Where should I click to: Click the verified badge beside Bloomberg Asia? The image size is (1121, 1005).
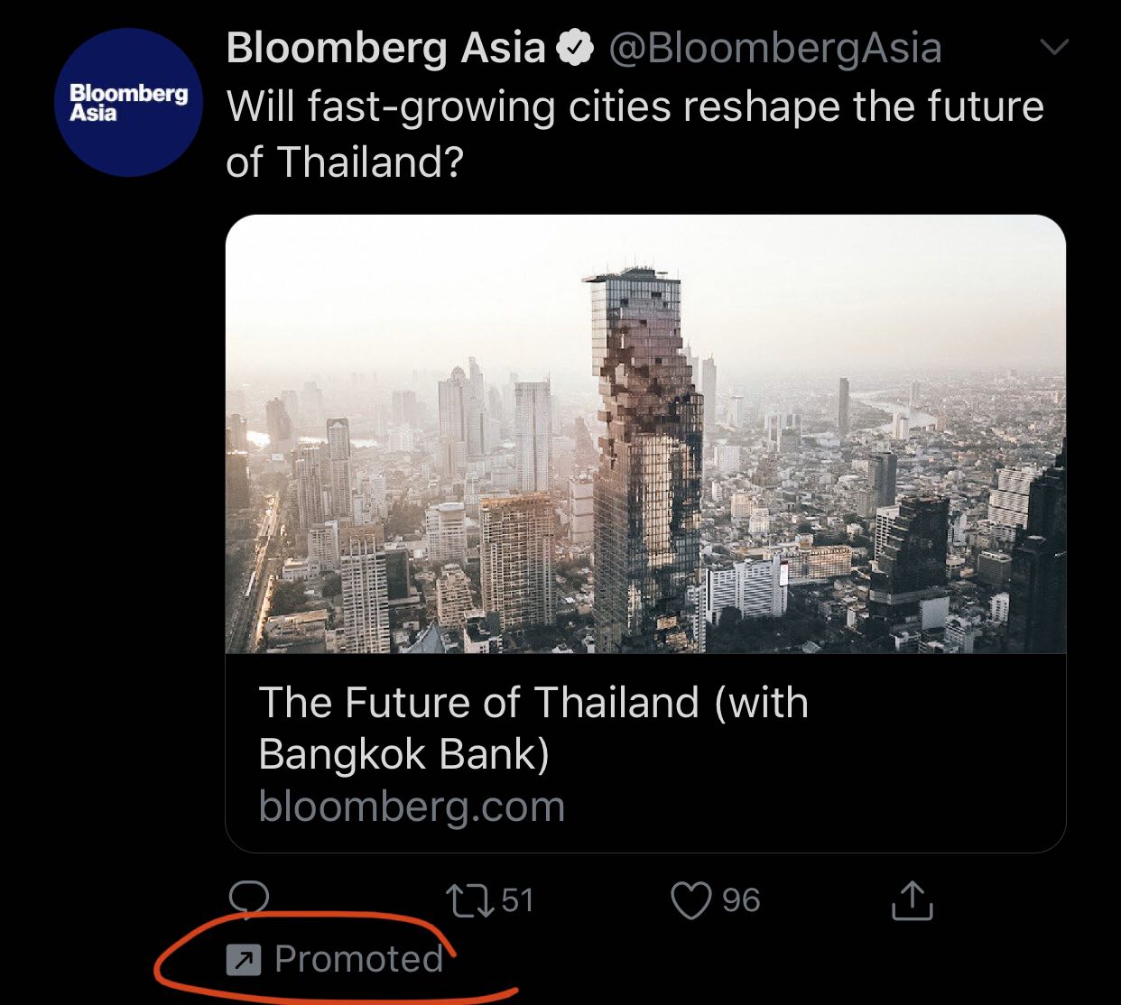coord(575,48)
